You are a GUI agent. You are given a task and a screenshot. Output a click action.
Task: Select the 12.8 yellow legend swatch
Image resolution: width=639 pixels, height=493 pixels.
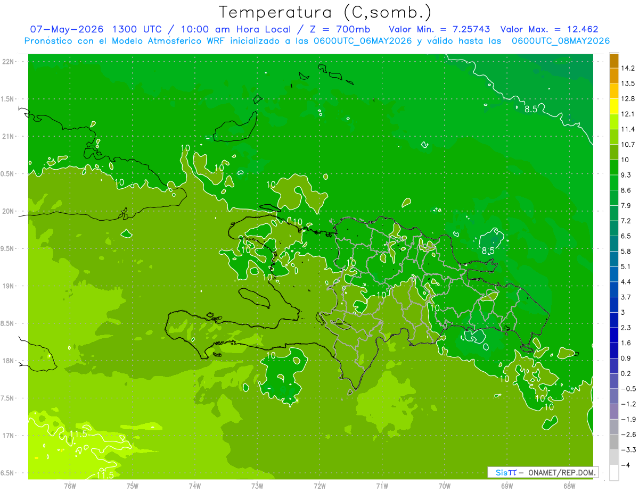pyautogui.click(x=614, y=106)
